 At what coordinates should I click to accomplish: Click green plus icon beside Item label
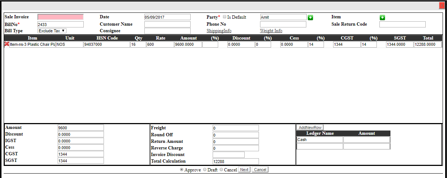pyautogui.click(x=382, y=18)
